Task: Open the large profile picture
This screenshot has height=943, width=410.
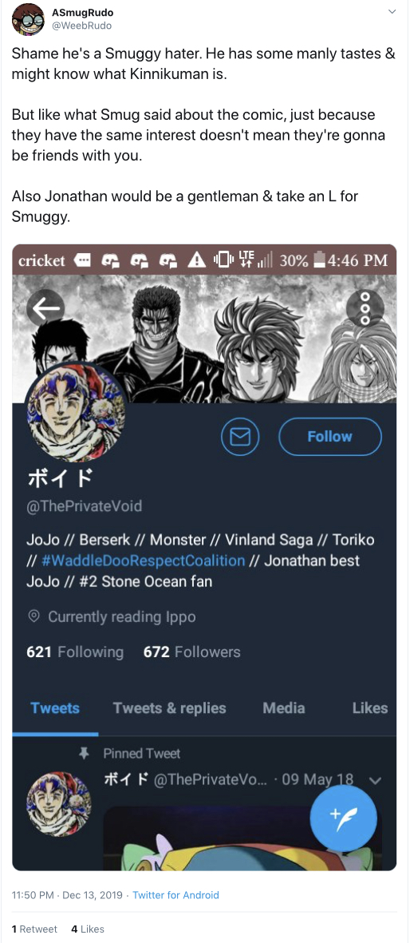Action: [75, 412]
